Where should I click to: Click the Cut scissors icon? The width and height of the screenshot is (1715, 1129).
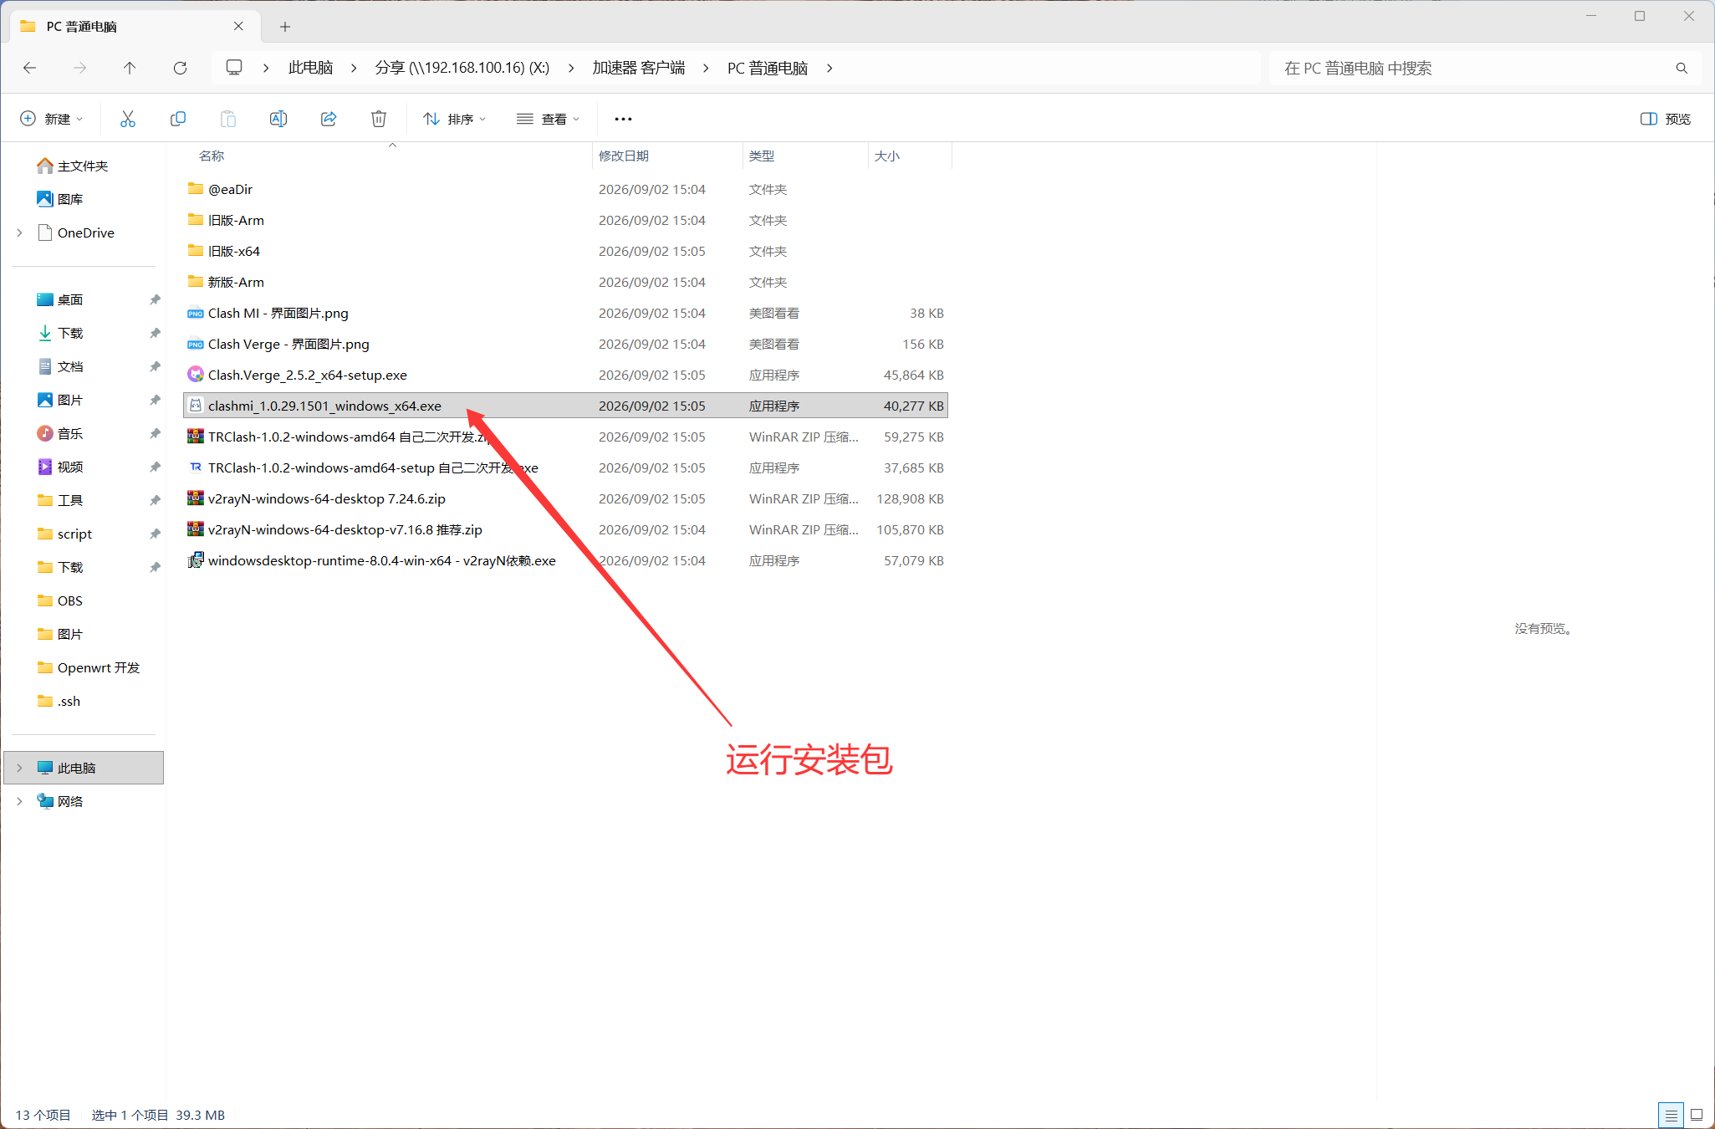pyautogui.click(x=128, y=119)
